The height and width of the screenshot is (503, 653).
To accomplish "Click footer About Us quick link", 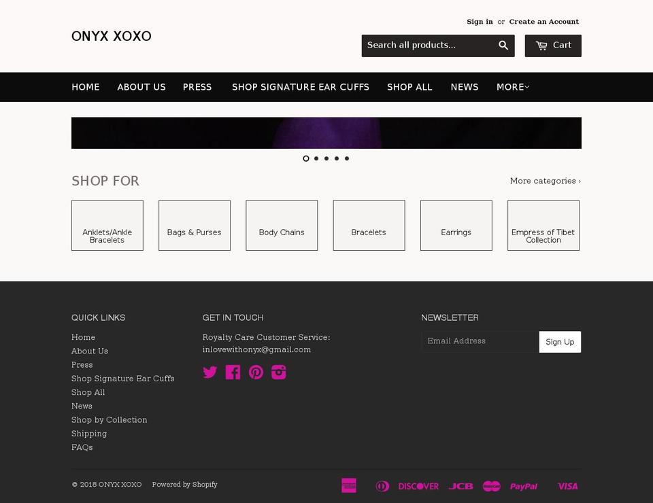I will 90,351.
